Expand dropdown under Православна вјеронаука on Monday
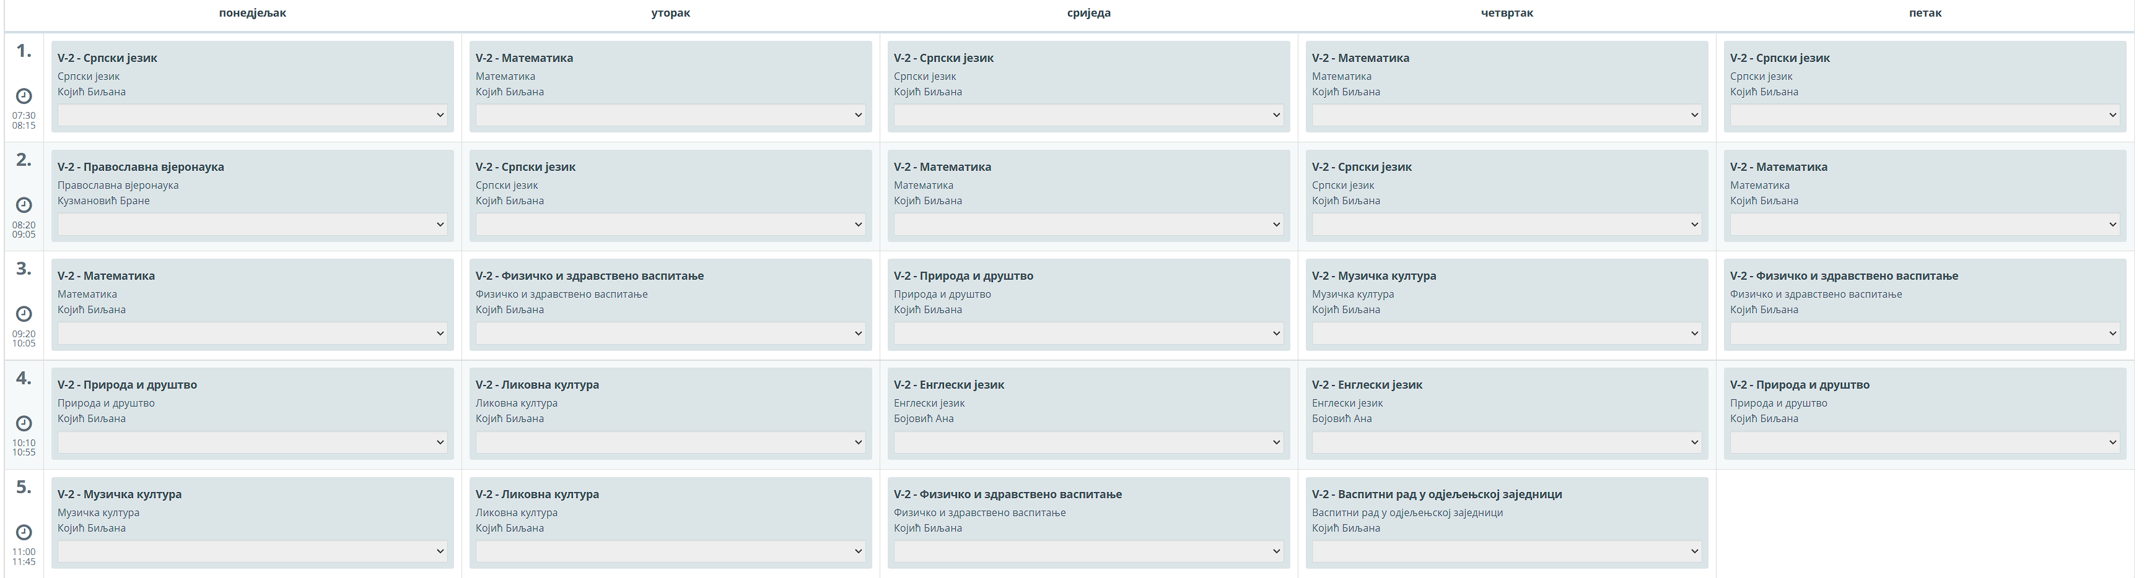 [x=252, y=224]
